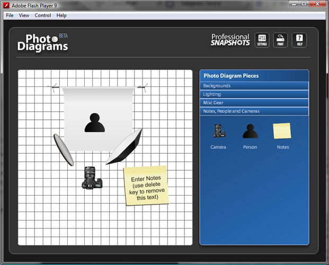329x265 pixels.
Task: Open the View menu
Action: point(24,15)
